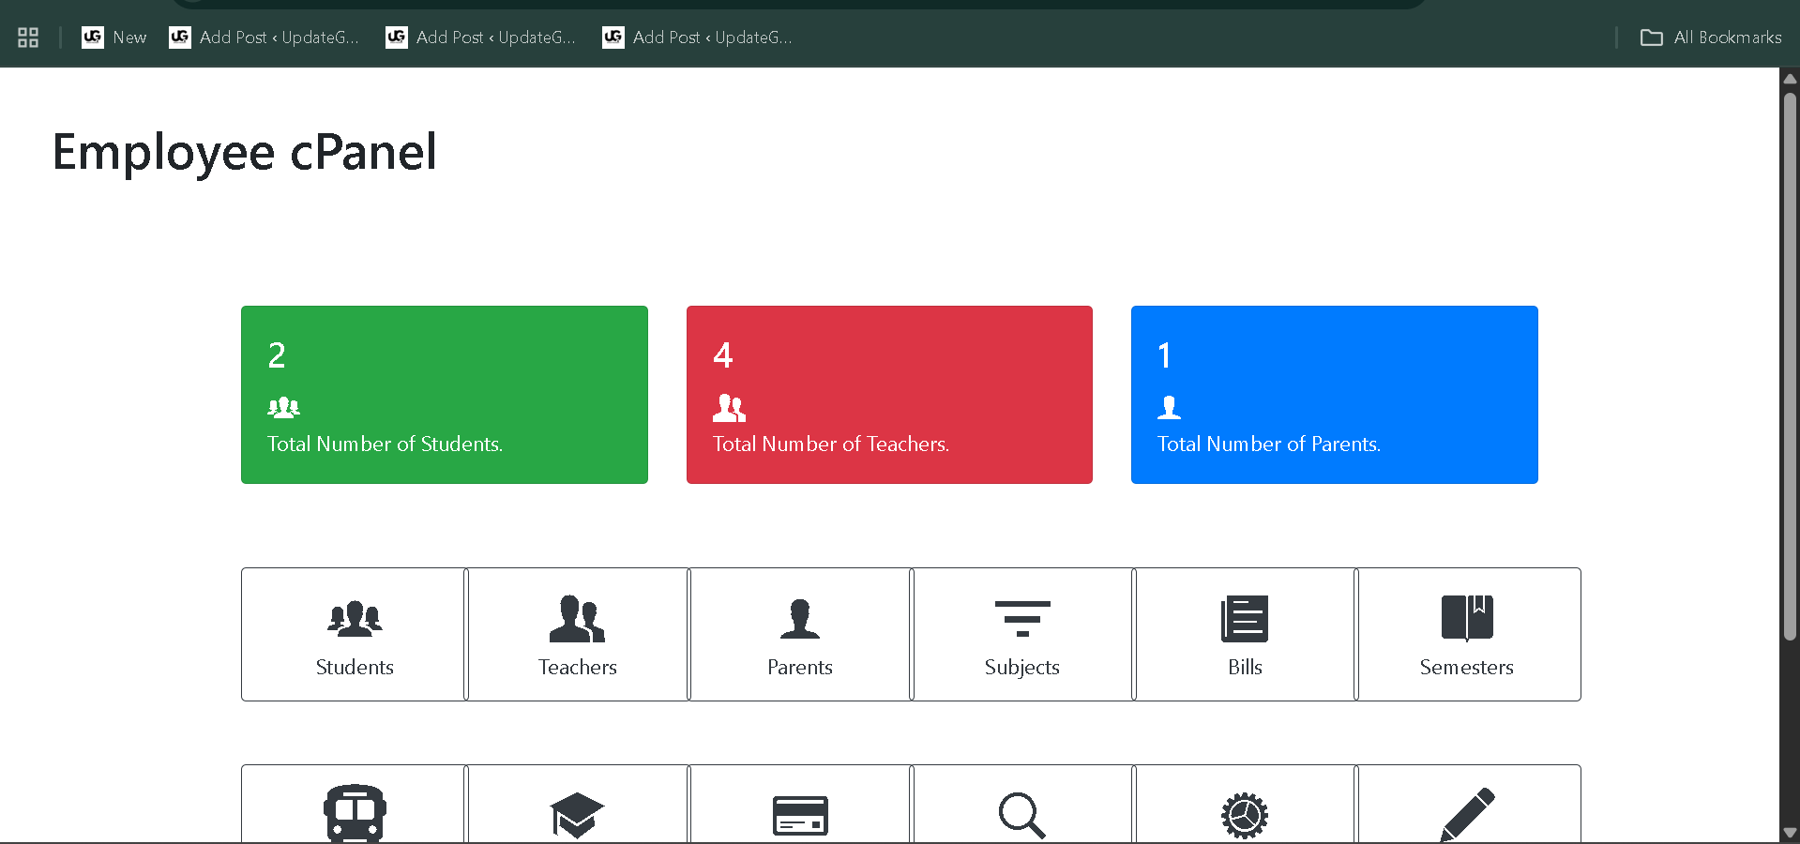
Task: Click the All Bookmarks folder icon
Action: point(1651,38)
